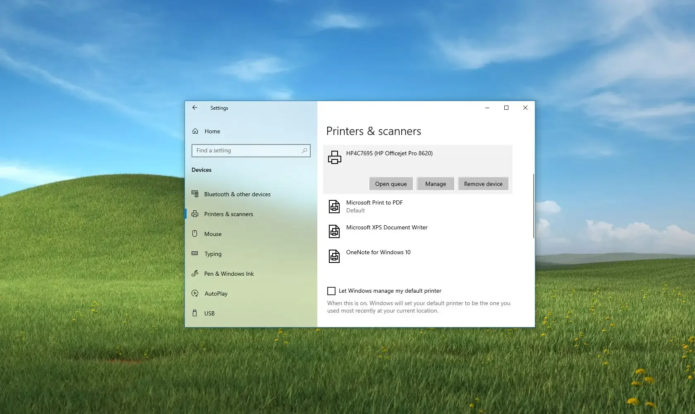Screen dimensions: 695x414
Task: Select the Mouse icon in sidebar
Action: (195, 233)
